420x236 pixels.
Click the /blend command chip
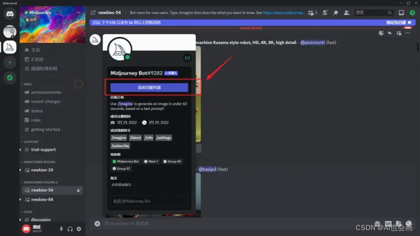pos(135,138)
